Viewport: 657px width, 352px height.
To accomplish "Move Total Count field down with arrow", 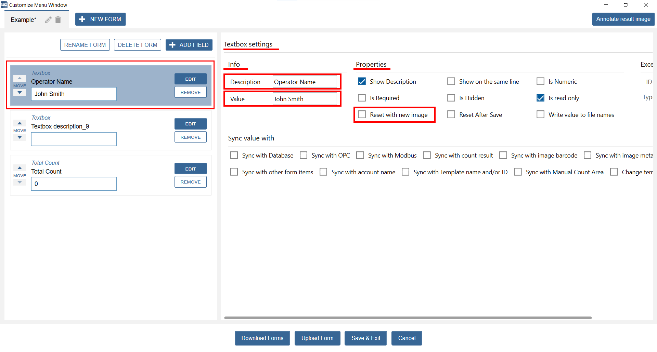I will pos(20,182).
